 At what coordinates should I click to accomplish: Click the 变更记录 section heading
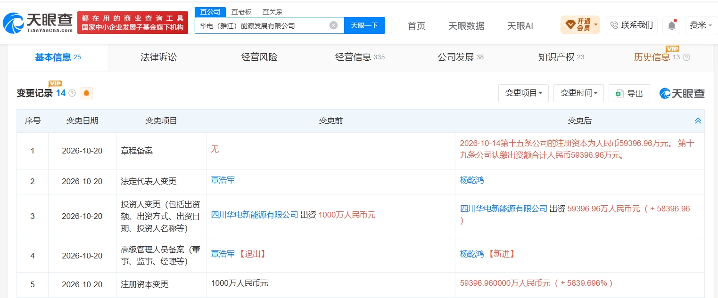(35, 93)
